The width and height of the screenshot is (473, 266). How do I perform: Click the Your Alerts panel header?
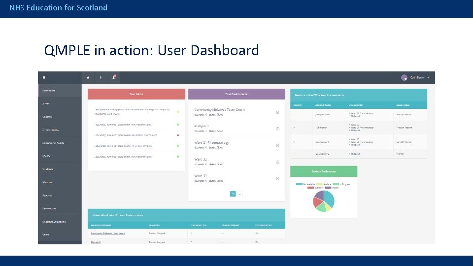(x=136, y=94)
